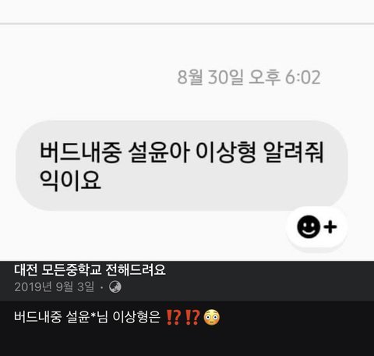Select the gray message bubble's first line
The width and height of the screenshot is (374, 356).
coord(182,153)
